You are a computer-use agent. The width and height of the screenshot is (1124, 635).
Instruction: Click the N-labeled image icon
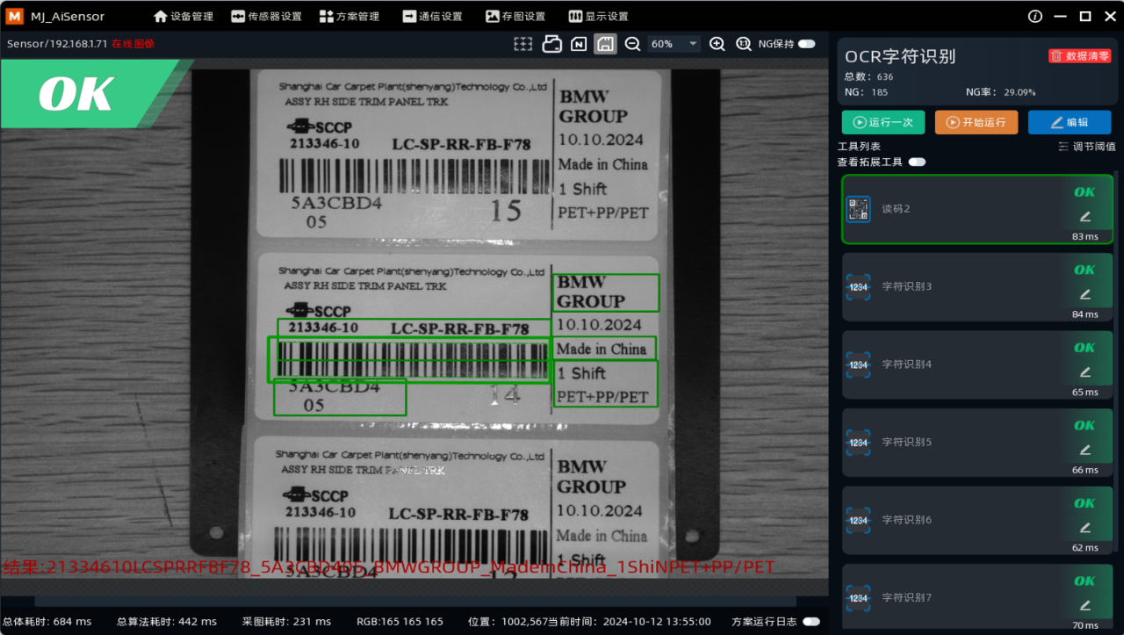[x=579, y=44]
